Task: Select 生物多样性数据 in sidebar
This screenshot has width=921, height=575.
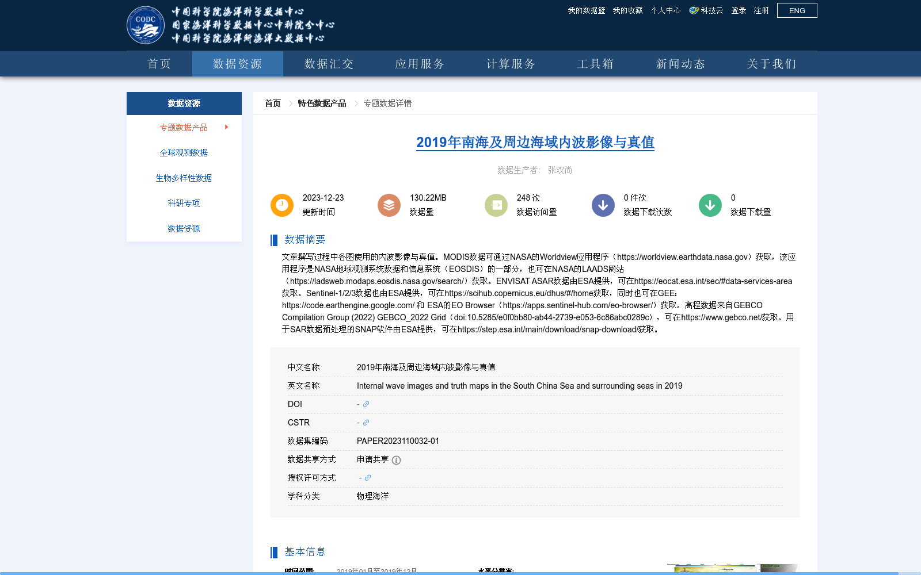Action: 184,178
